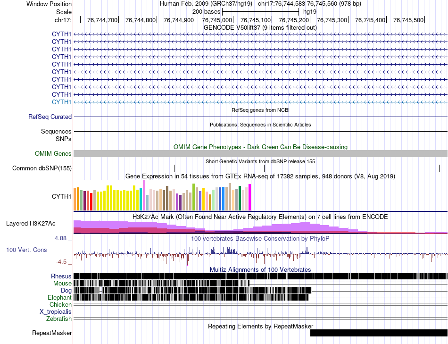Click the Layered H3K27Ac track label
Image resolution: width=448 pixels, height=344 pixels.
point(31,223)
